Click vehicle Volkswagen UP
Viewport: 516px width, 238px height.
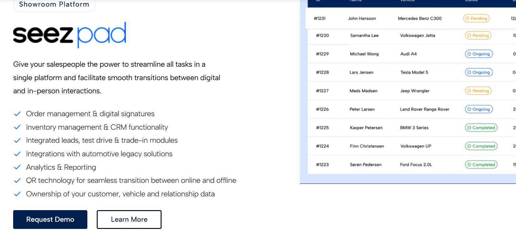point(416,146)
